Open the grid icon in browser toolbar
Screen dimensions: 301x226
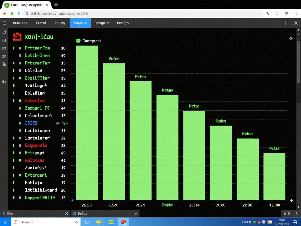287,14
